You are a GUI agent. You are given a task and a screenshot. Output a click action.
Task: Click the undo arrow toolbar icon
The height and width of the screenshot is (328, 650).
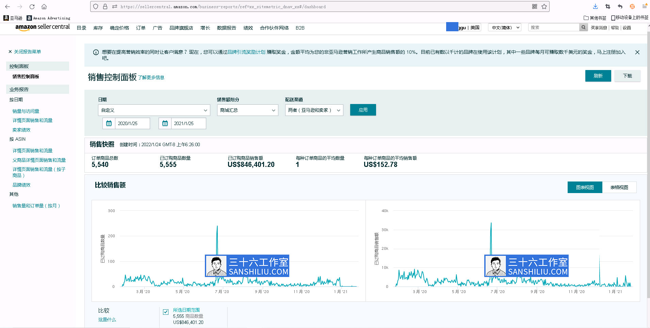coord(620,6)
